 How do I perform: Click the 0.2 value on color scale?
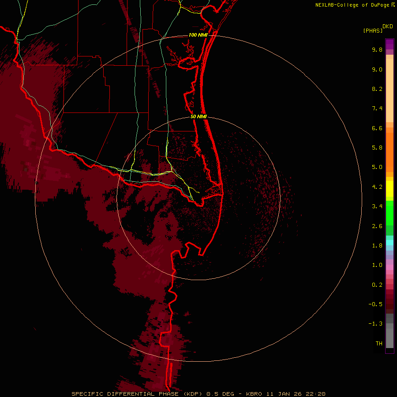(x=377, y=285)
